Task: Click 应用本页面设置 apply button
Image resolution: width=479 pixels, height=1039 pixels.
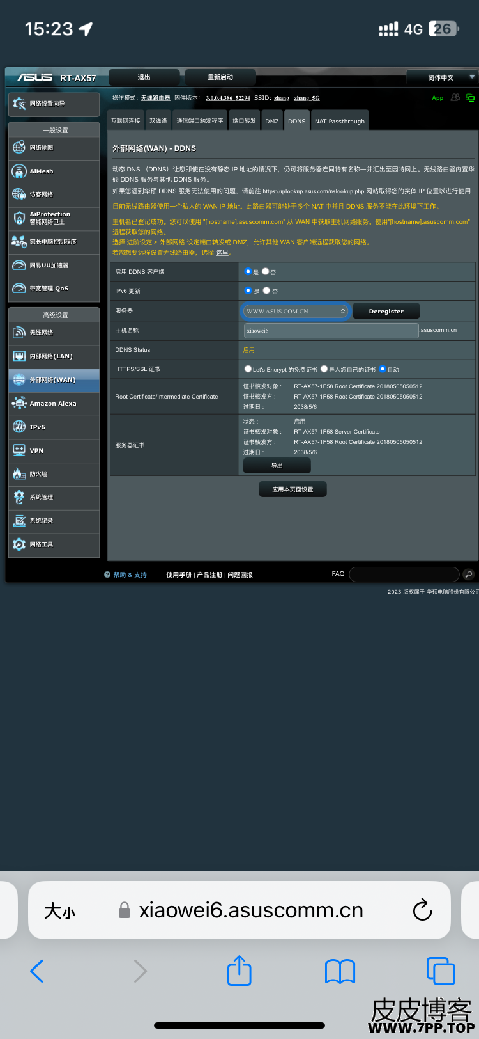Action: tap(293, 489)
